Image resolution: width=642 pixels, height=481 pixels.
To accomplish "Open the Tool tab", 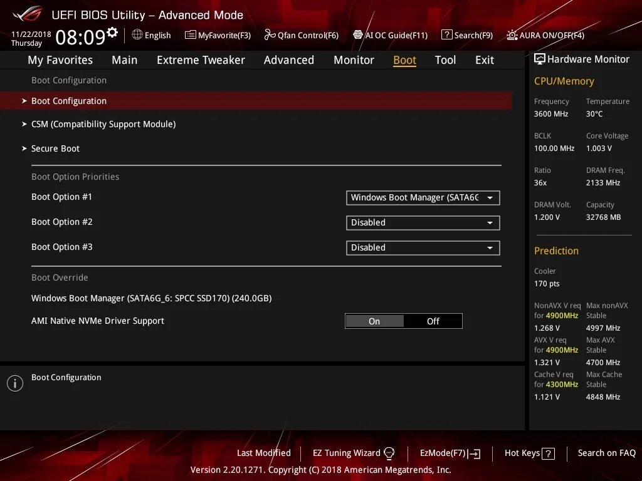I will [445, 60].
